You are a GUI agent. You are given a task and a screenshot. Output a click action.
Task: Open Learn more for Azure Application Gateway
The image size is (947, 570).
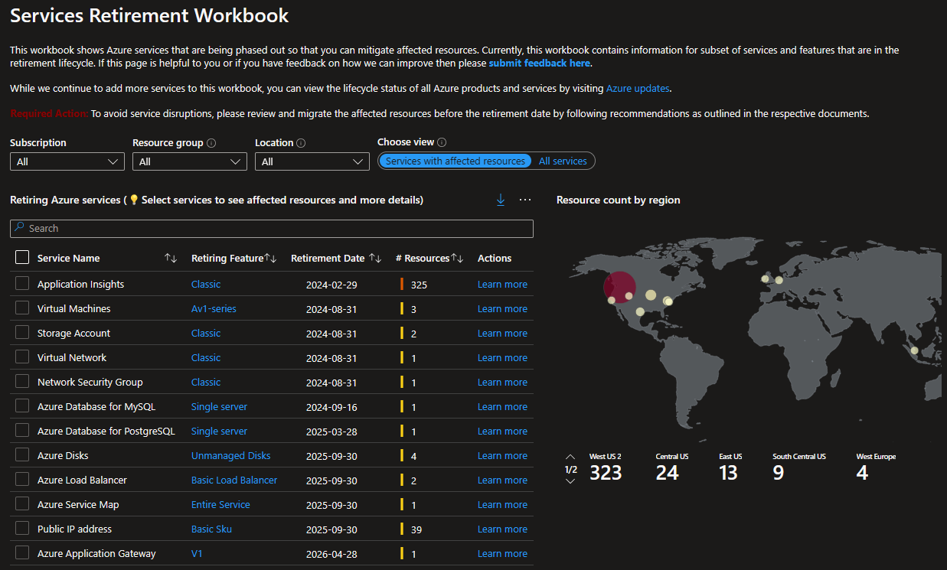502,554
